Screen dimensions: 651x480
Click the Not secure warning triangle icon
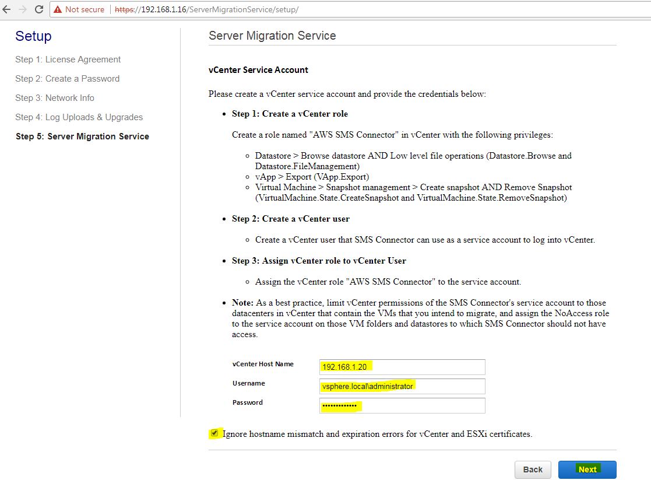click(x=58, y=9)
